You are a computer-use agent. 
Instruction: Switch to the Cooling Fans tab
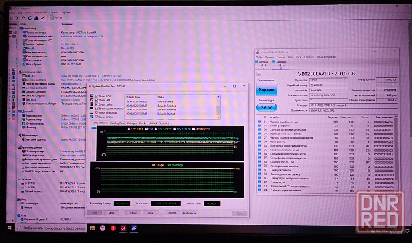pos(117,123)
